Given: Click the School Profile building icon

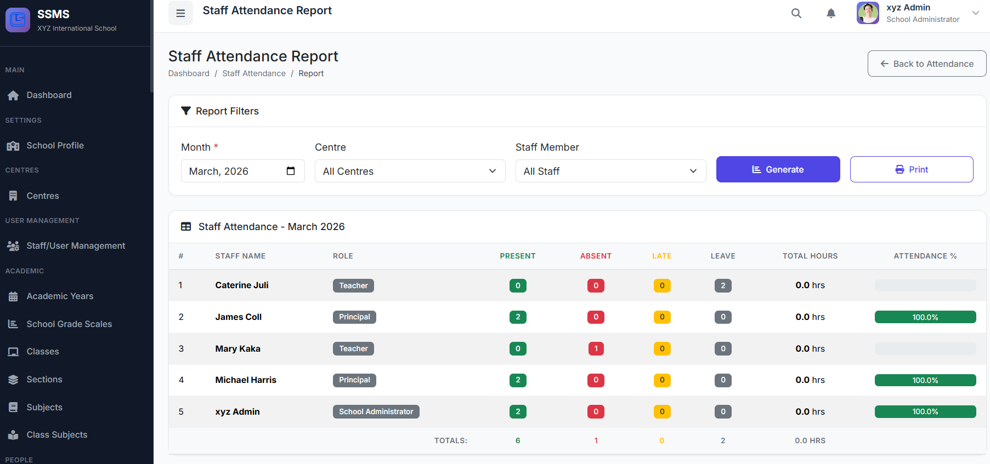Looking at the screenshot, I should [13, 146].
